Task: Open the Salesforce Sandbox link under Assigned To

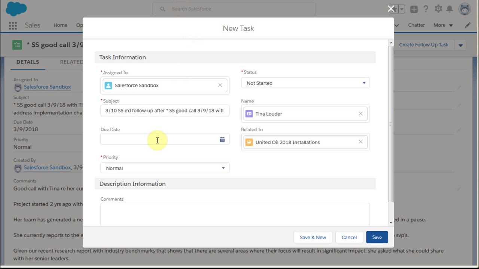Action: (x=47, y=87)
